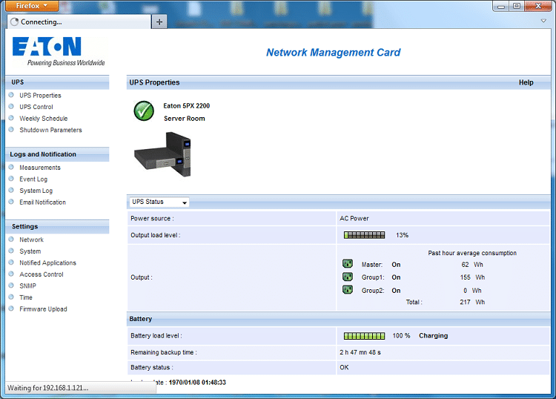Click the Help link

526,82
